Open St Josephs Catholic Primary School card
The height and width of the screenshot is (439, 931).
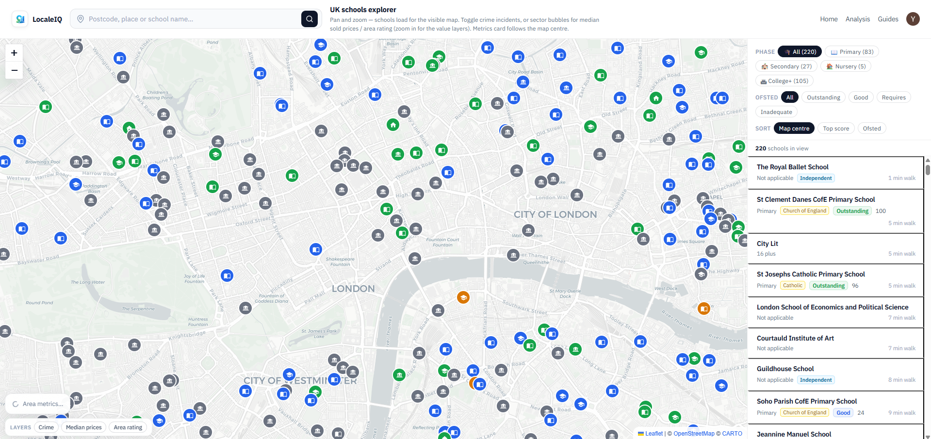pos(836,280)
